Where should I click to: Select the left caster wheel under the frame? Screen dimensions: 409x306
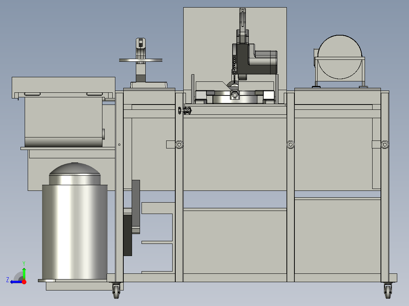pos(116,290)
